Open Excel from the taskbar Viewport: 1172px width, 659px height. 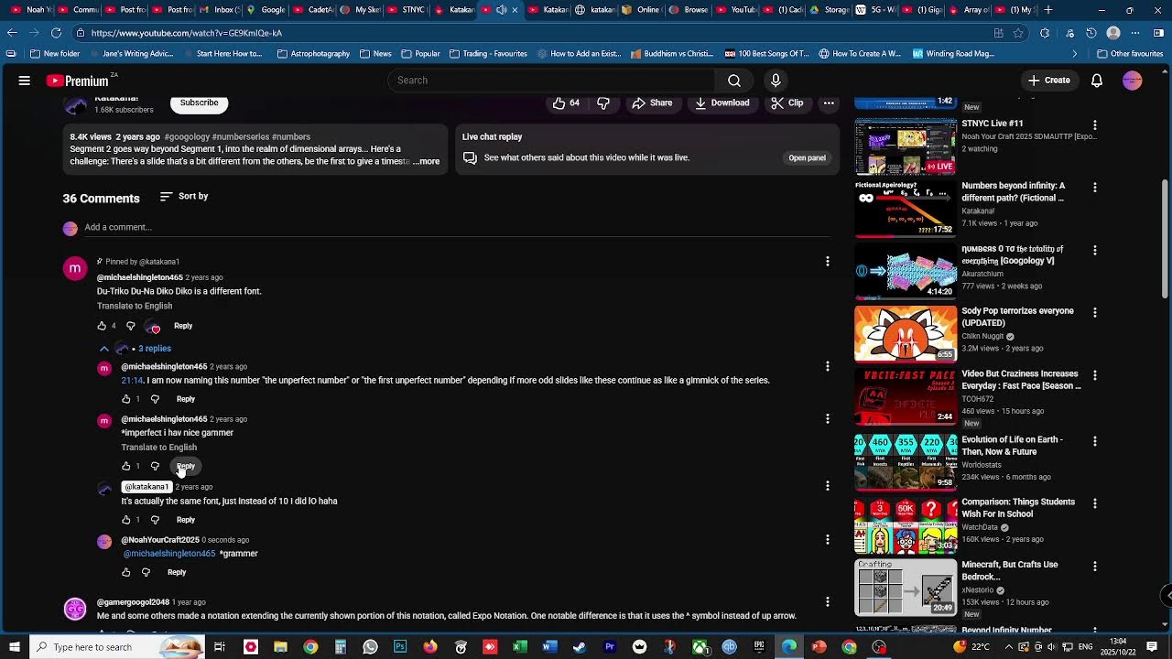point(519,647)
